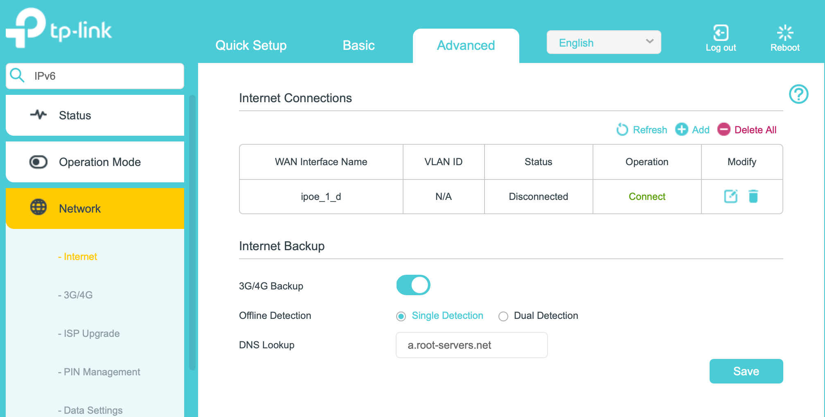
Task: Click Connect for ipoe_1_d
Action: (647, 197)
